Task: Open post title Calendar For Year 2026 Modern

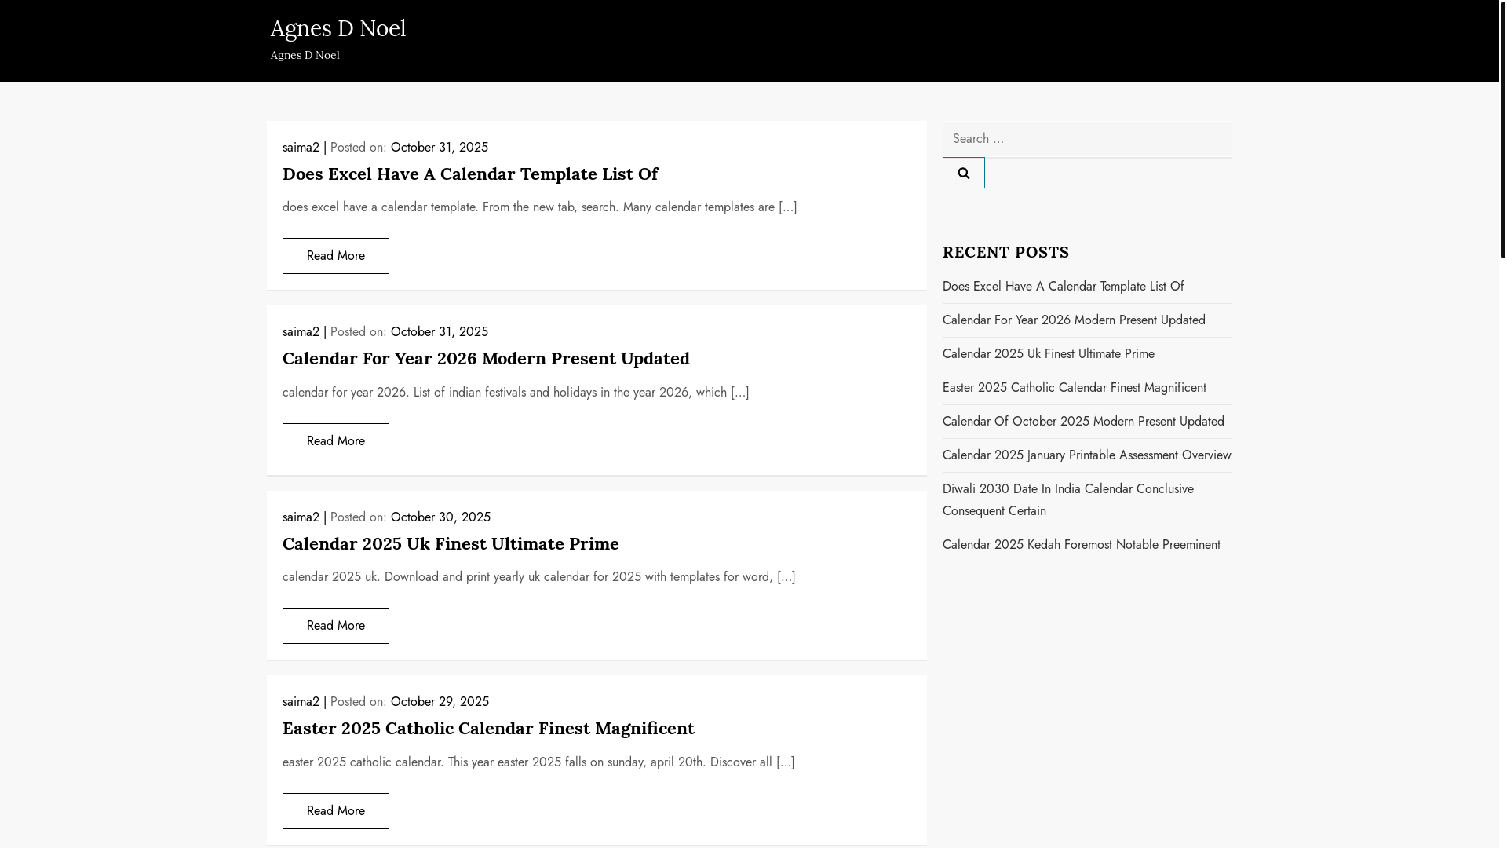Action: (x=486, y=358)
